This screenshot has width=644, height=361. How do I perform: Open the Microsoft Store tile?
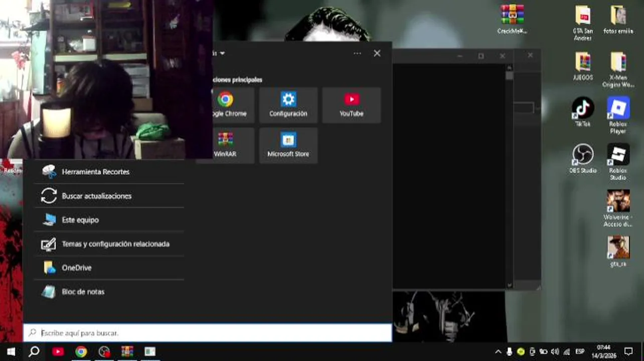click(288, 145)
